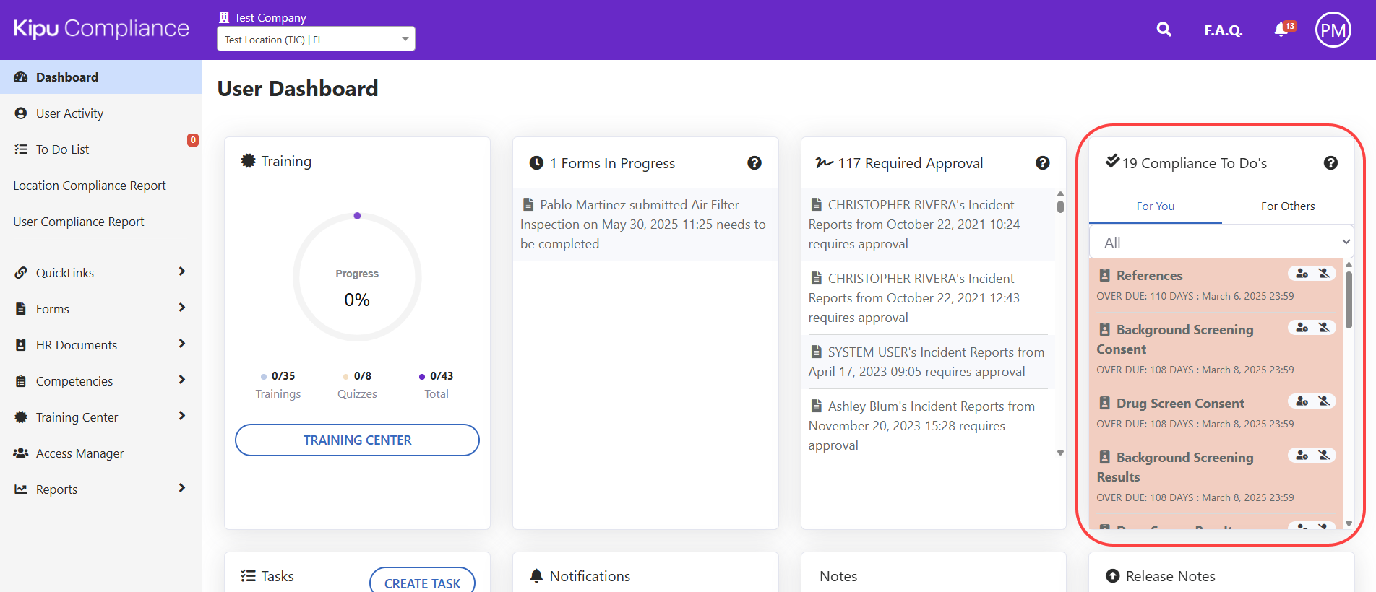This screenshot has width=1376, height=592.
Task: Open the All filter dropdown in Compliance To Do's
Action: click(x=1221, y=243)
